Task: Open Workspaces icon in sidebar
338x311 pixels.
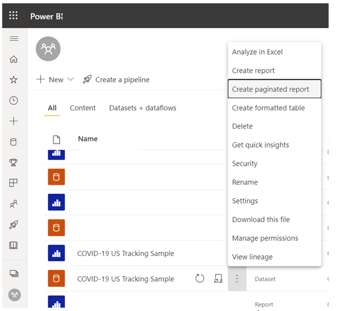Action: [14, 273]
